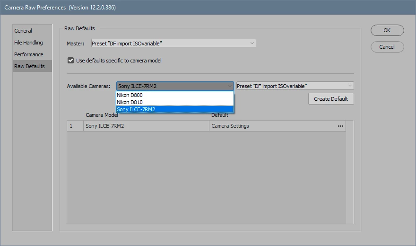This screenshot has width=416, height=246.
Task: Toggle Use defaults specific to camera model
Action: click(x=70, y=61)
